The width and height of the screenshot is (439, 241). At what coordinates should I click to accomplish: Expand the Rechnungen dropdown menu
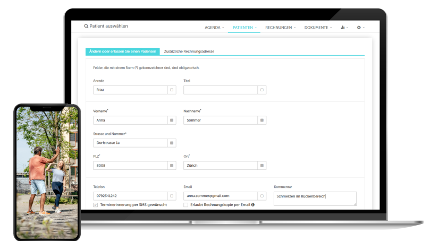tap(280, 27)
